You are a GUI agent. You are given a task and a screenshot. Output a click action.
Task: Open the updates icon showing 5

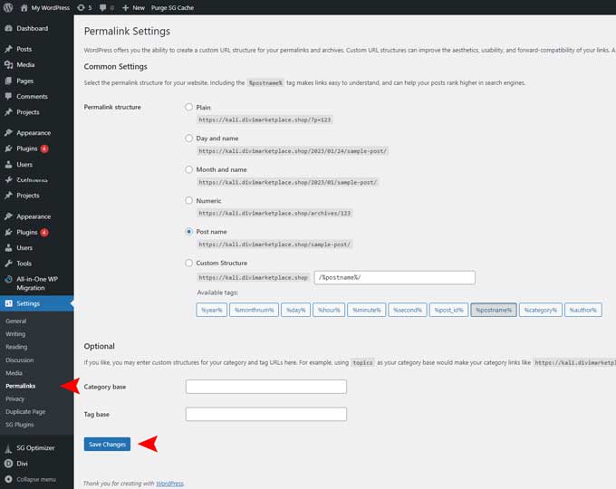tap(82, 7)
